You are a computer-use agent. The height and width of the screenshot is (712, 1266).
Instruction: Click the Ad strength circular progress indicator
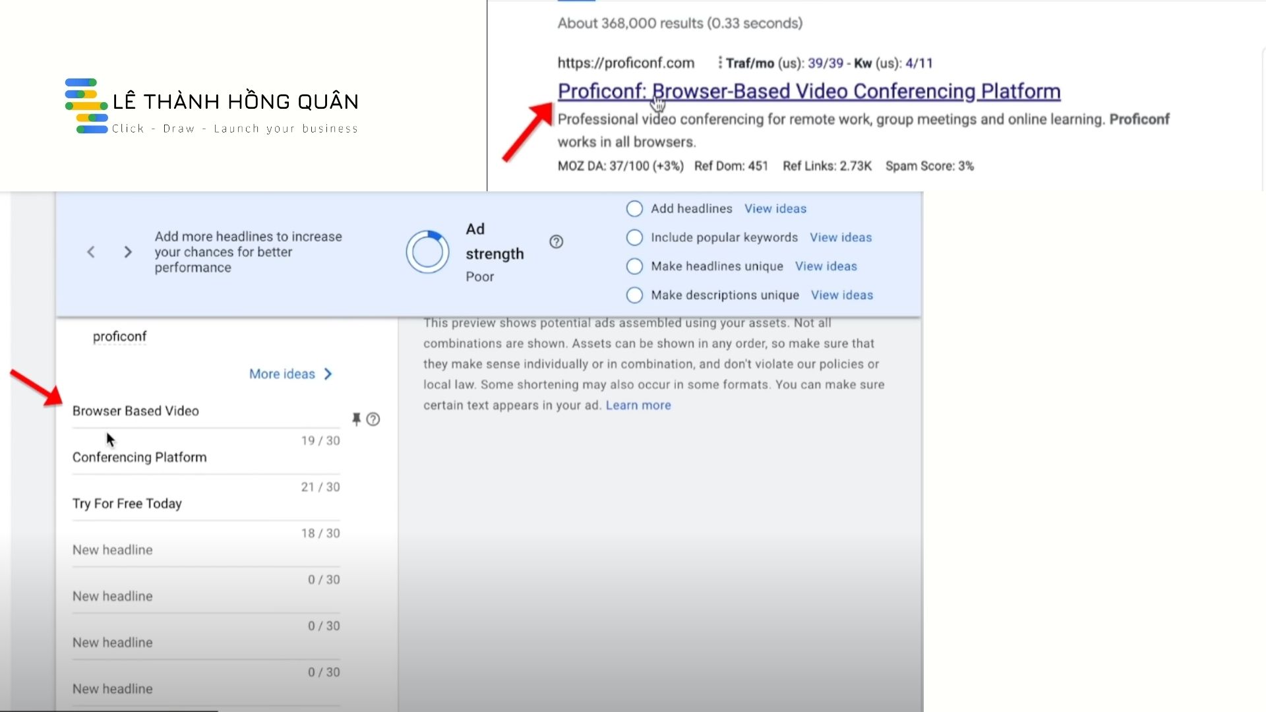[427, 252]
